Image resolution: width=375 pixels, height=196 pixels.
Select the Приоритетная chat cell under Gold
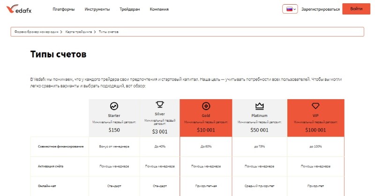click(206, 186)
